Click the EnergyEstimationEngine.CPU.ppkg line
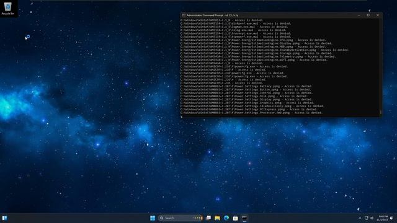The image size is (397, 223). point(253,40)
